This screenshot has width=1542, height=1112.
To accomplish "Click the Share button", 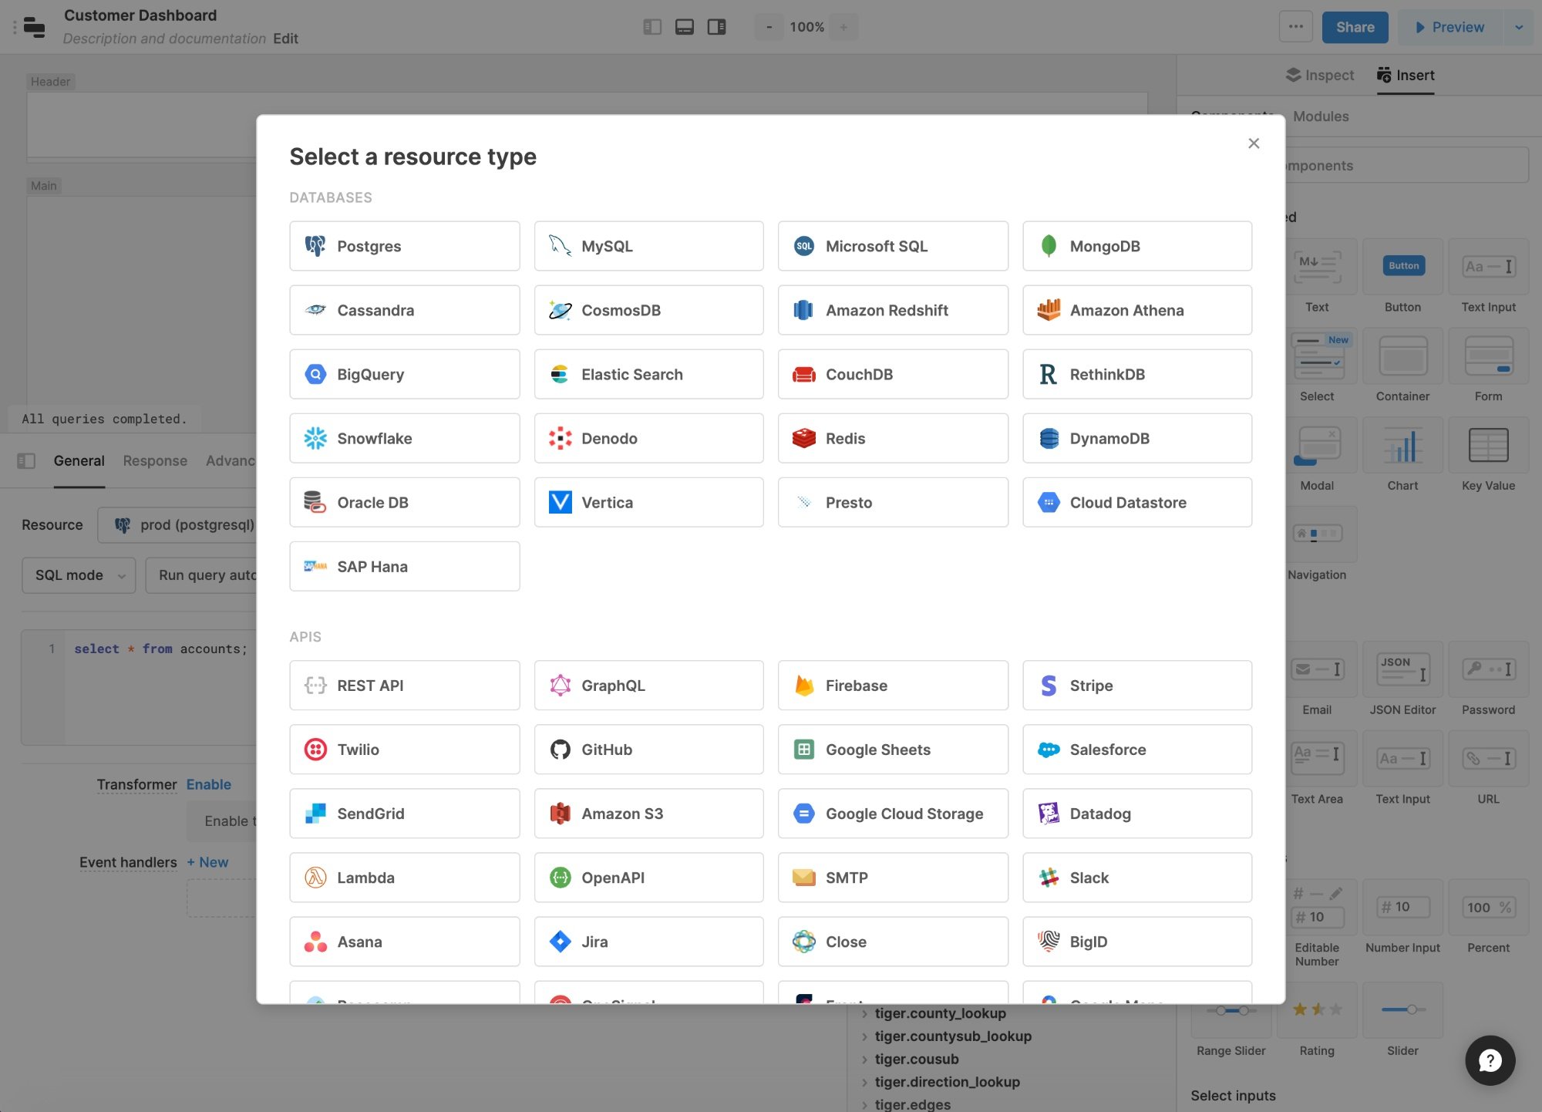I will pyautogui.click(x=1354, y=27).
